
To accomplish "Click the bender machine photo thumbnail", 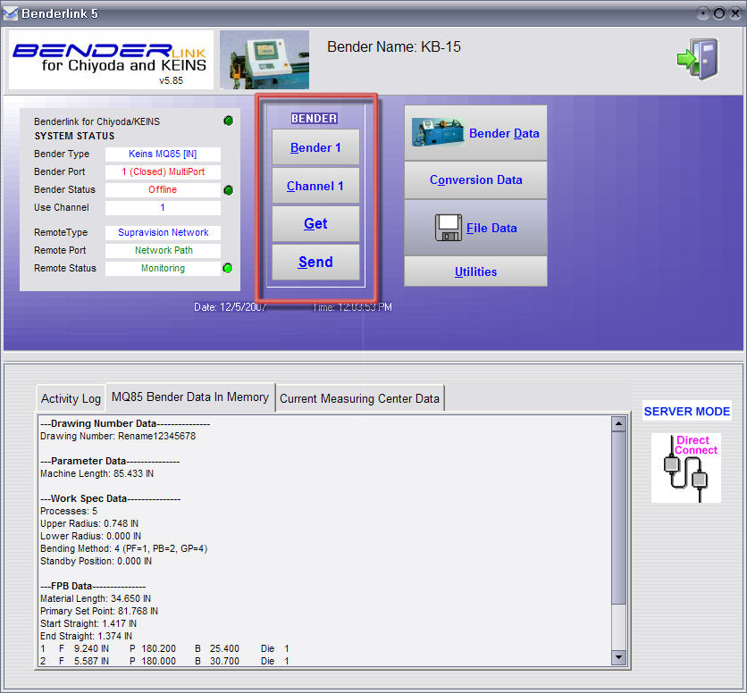I will (x=264, y=60).
